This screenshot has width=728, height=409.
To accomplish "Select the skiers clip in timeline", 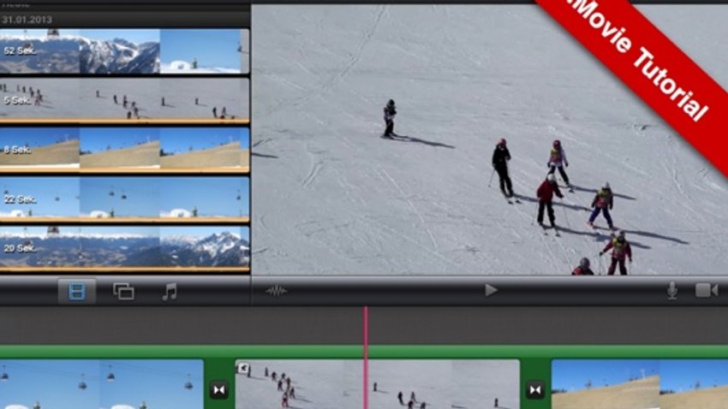I will 378,384.
